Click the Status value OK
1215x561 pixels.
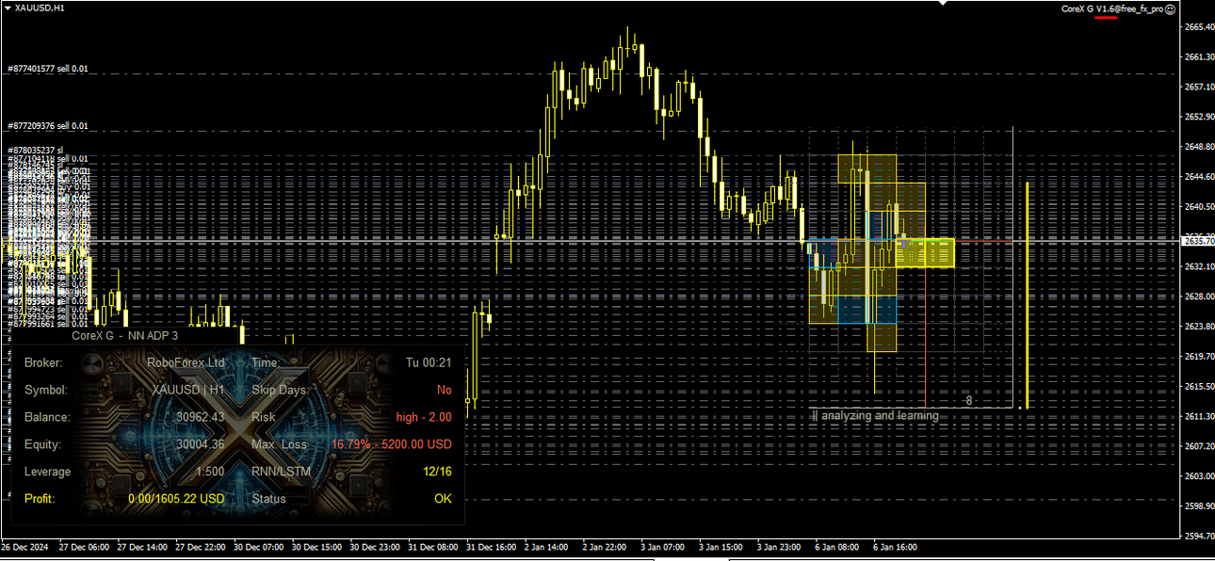pos(444,499)
